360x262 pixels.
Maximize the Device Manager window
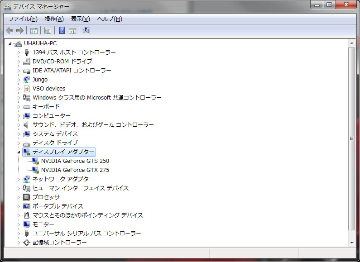(x=329, y=5)
